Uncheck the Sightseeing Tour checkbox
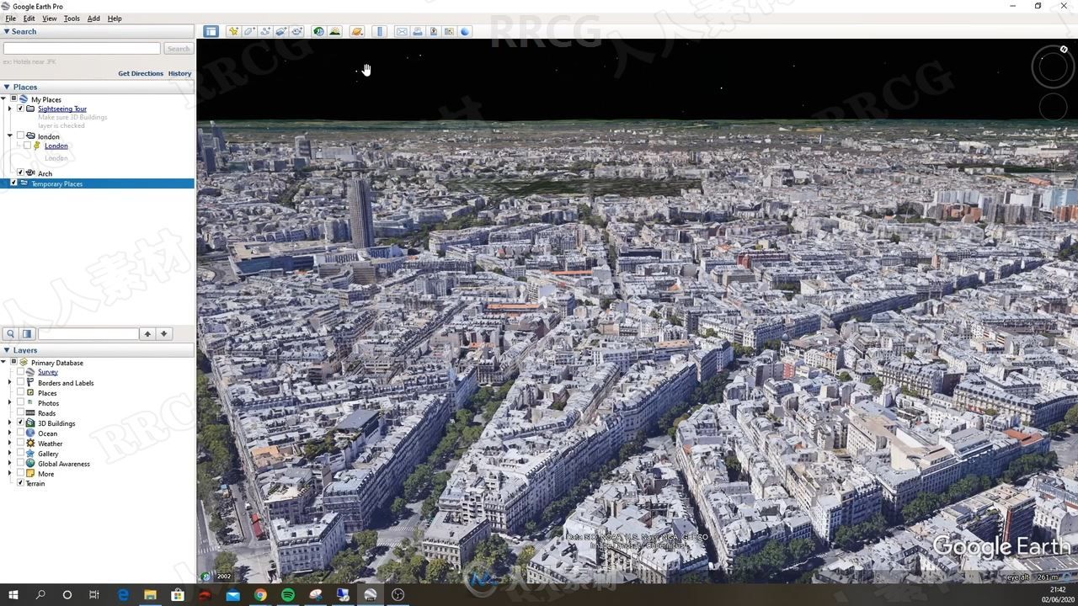Viewport: 1078px width, 606px height. click(20, 109)
